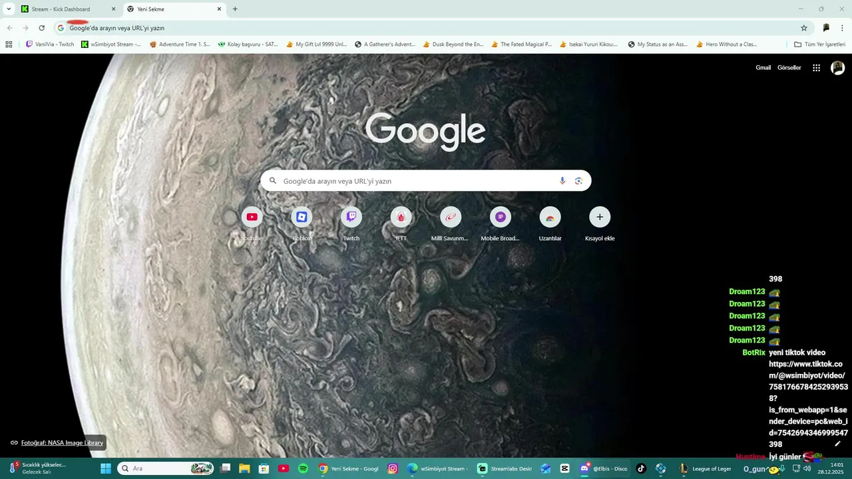Open the Dusk Beyond the En... bookmark
Image resolution: width=852 pixels, height=479 pixels.
(453, 45)
